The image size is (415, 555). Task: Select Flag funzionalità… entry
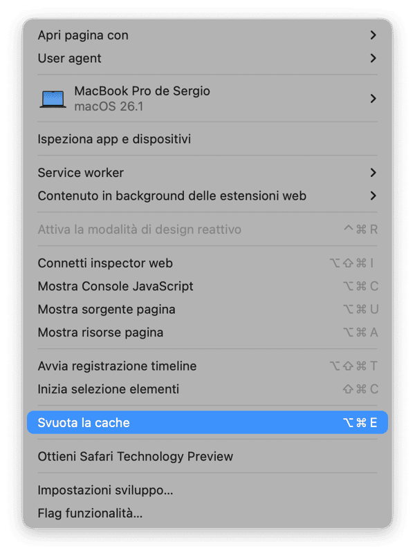click(x=90, y=514)
